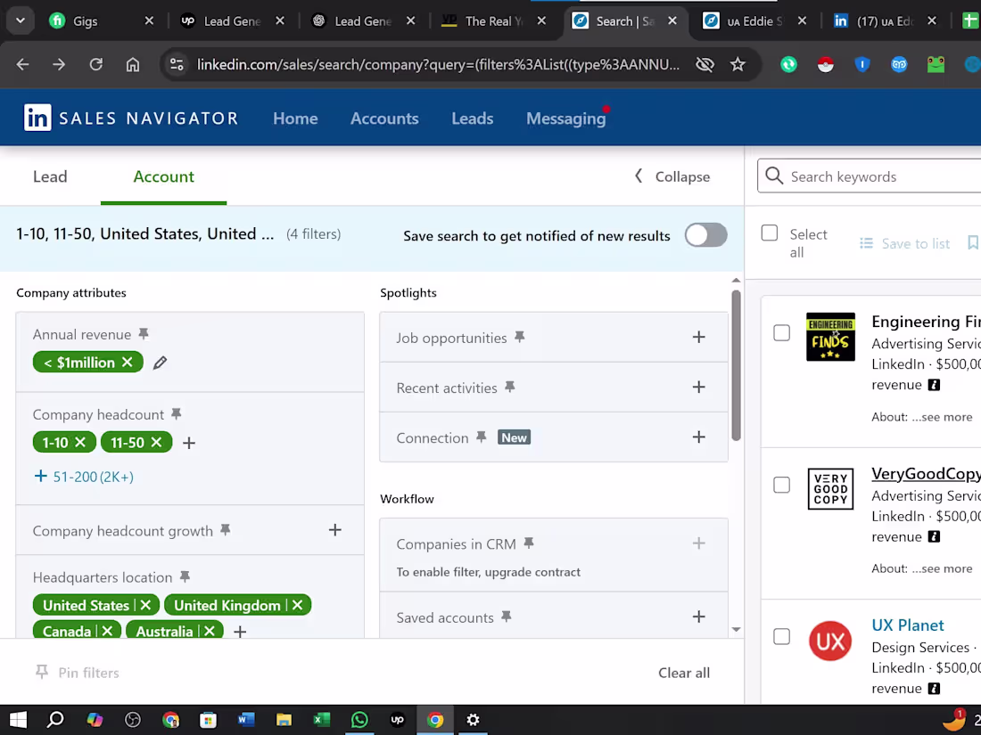The width and height of the screenshot is (981, 735).
Task: Check the Select all checkbox
Action: click(770, 233)
